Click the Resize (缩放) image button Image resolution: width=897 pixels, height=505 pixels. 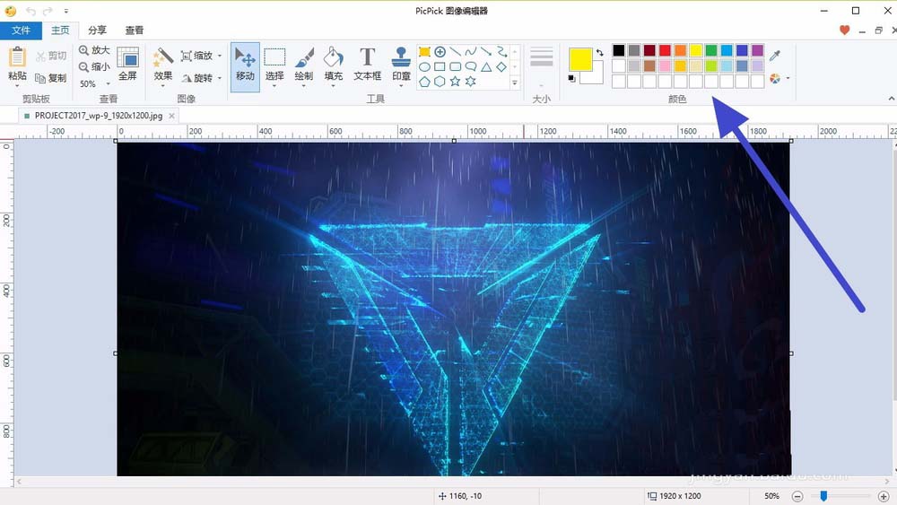pyautogui.click(x=196, y=56)
